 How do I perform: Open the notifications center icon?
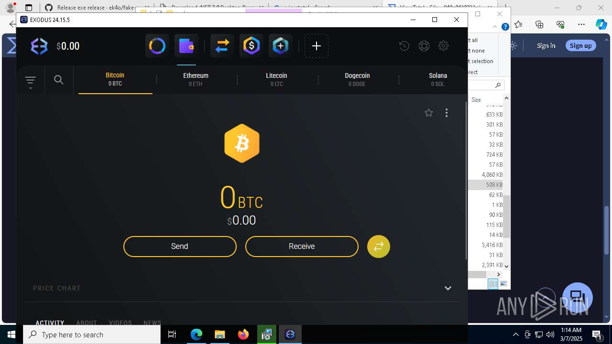(596, 335)
